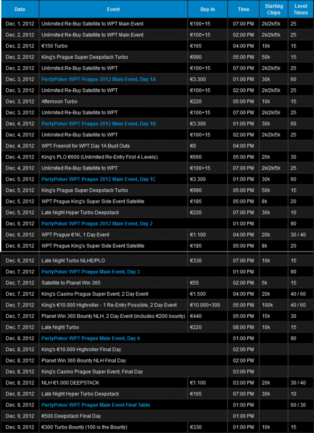This screenshot has width=314, height=433.
Task: Open PartyPoker WPT Prague Main Event, Day 4
Action: (x=91, y=338)
